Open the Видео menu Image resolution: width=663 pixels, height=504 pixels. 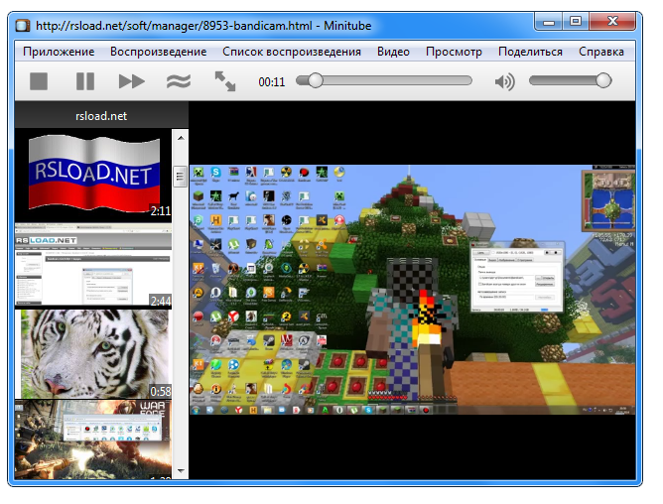[x=393, y=52]
